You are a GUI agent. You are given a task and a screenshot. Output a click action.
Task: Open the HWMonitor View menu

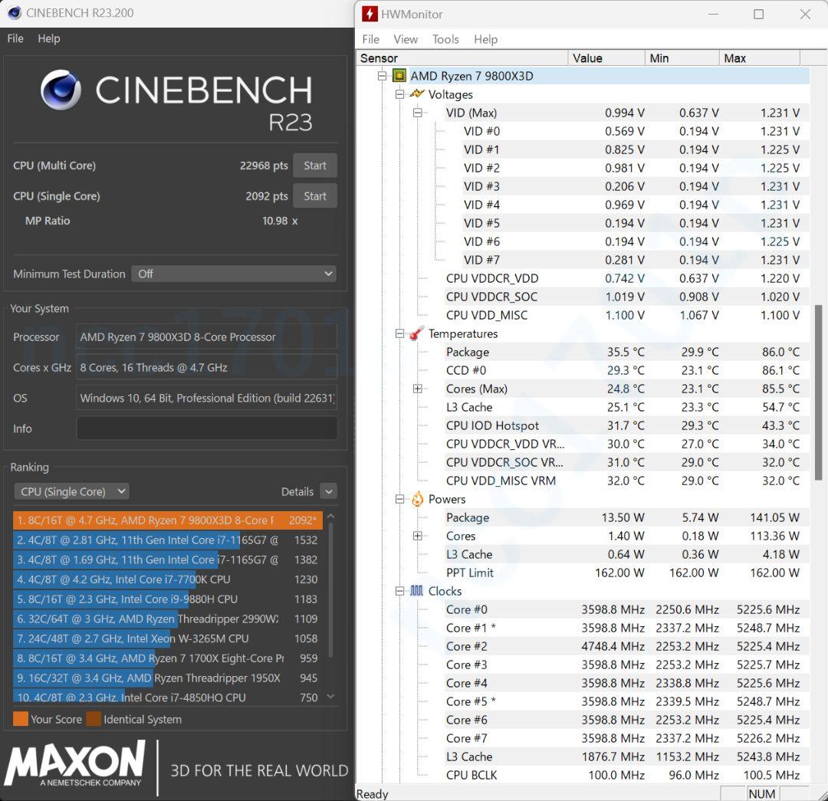coord(405,39)
